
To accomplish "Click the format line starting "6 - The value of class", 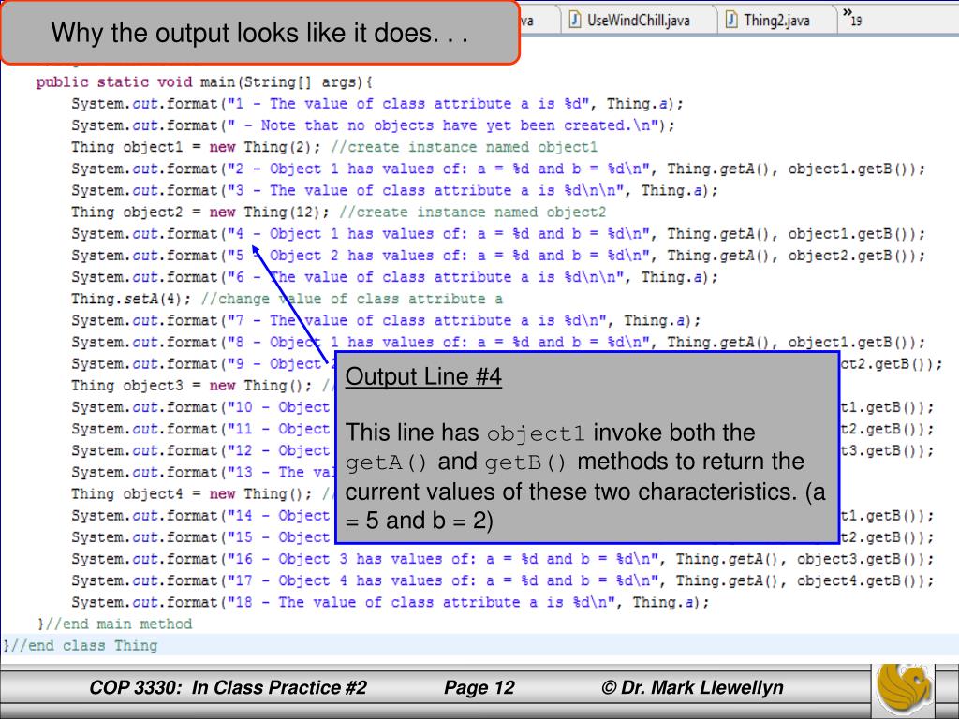I will [x=394, y=277].
